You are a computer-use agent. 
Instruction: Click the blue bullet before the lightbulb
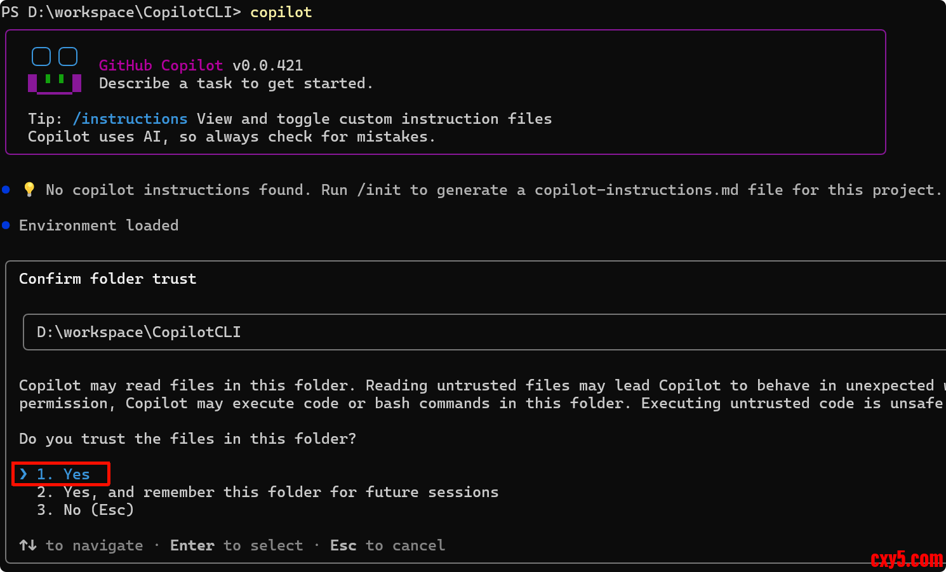pyautogui.click(x=6, y=189)
